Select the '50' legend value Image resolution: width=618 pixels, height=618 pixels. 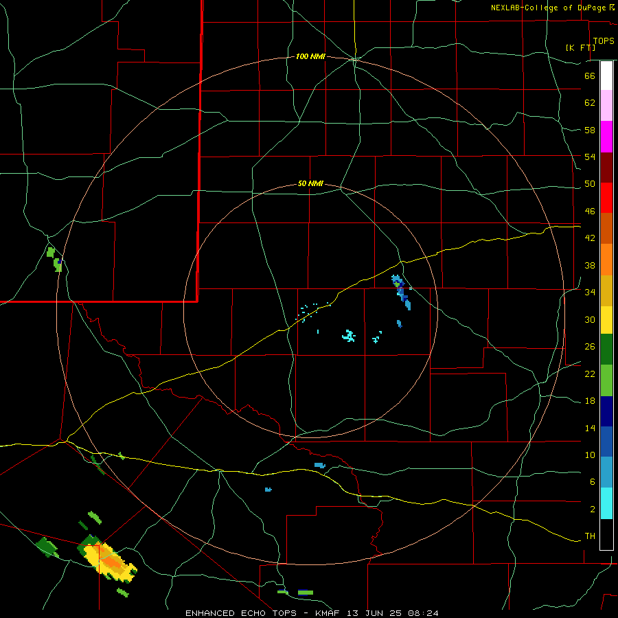click(590, 184)
